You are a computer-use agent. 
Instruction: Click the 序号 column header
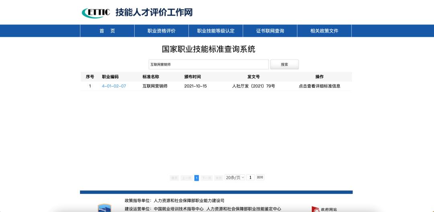click(90, 77)
